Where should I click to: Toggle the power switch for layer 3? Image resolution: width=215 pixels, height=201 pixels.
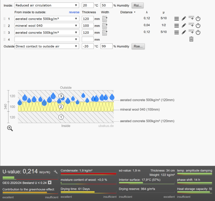[x=198, y=32]
